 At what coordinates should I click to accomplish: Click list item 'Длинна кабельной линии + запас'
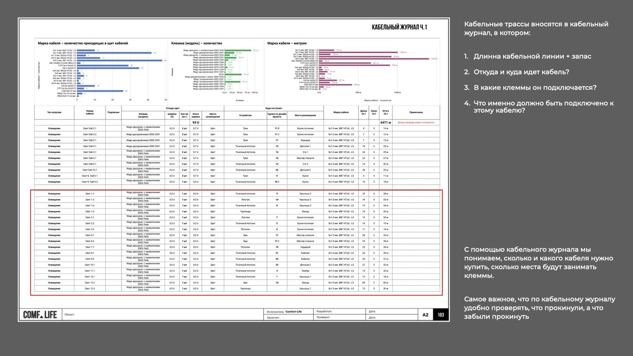tap(532, 56)
